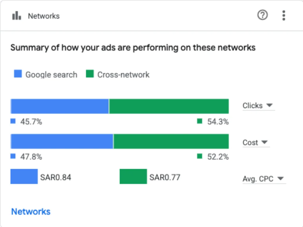This screenshot has width=303, height=227.
Task: Select the blue Cost bar segment
Action: tap(62, 141)
